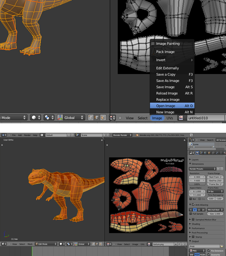
Task: Open the Render Presets dropdown
Action: pos(202,169)
